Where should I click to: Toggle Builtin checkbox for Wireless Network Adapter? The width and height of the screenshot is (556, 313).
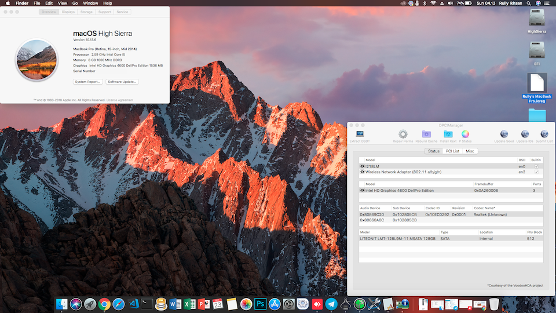536,172
